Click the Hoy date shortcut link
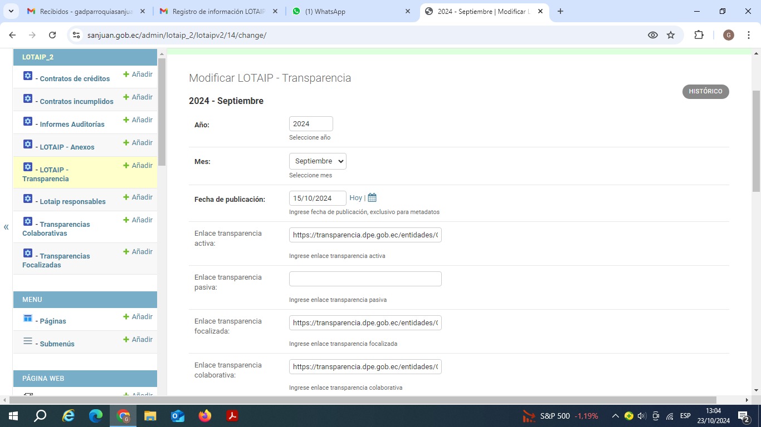This screenshot has height=427, width=761. pos(355,198)
